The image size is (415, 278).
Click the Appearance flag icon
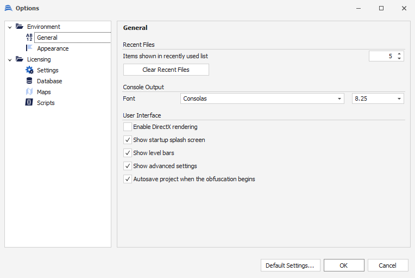pos(29,48)
